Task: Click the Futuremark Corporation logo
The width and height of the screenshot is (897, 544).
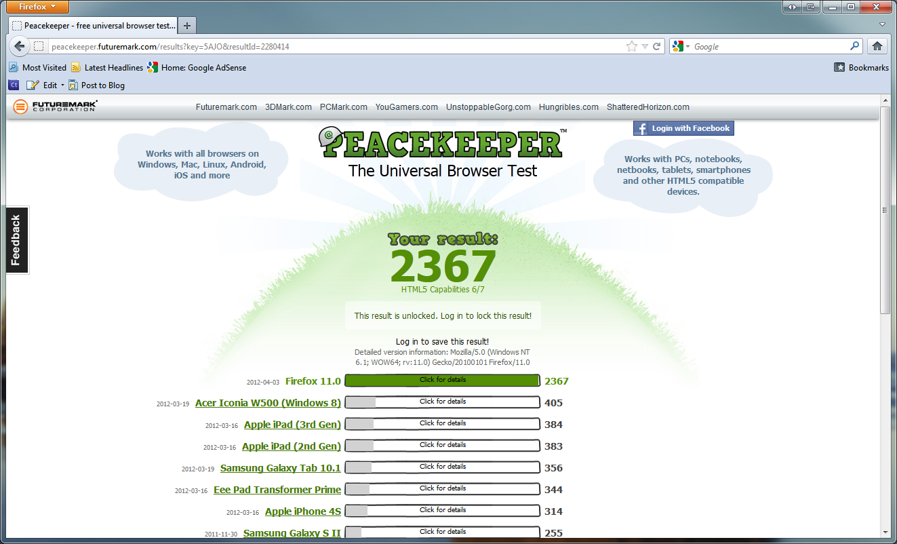Action: coord(56,106)
